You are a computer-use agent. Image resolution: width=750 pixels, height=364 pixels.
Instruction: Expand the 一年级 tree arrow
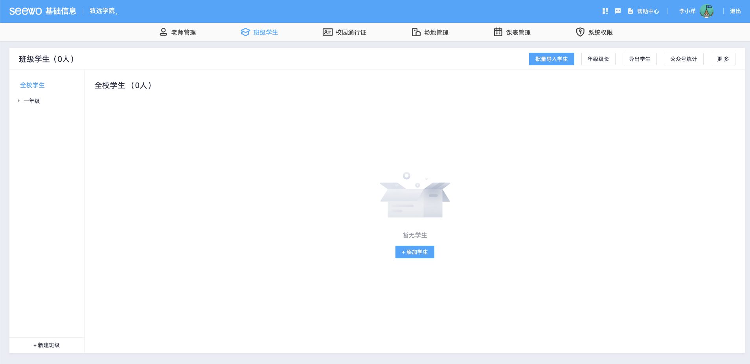18,101
